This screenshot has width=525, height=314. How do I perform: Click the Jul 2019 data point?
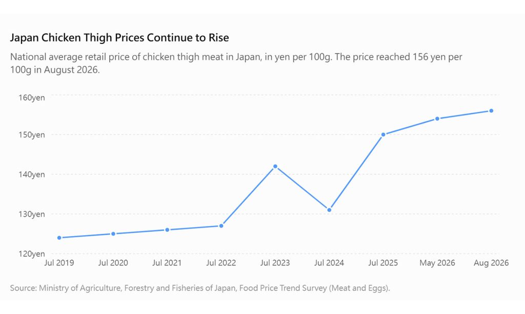point(59,238)
